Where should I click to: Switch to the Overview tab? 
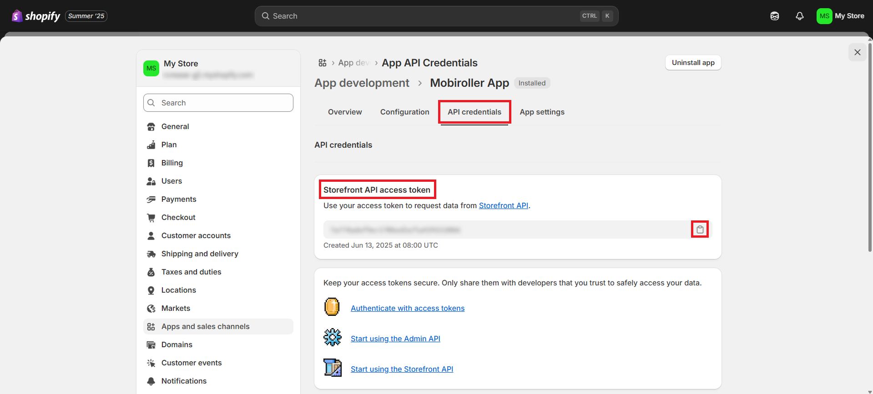point(345,112)
